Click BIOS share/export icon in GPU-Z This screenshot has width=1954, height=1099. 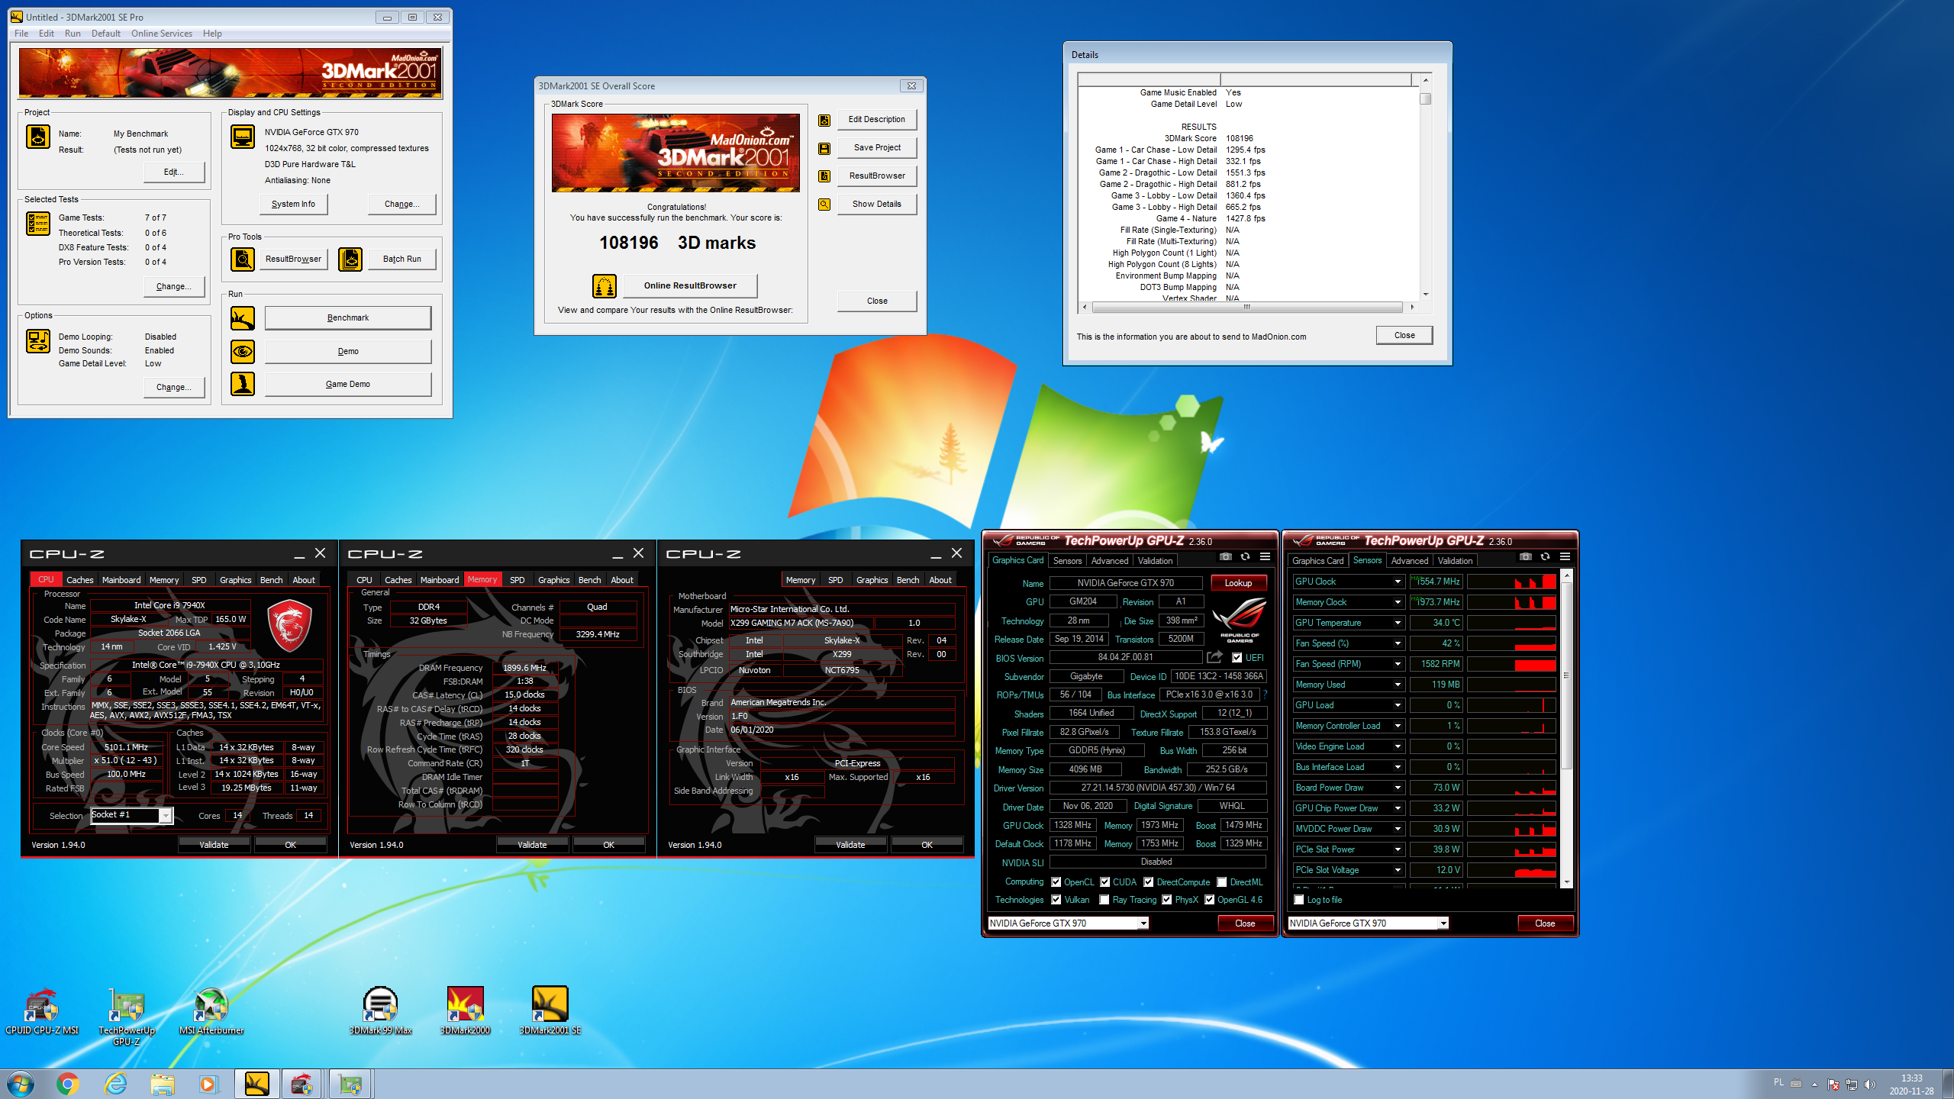coord(1214,657)
